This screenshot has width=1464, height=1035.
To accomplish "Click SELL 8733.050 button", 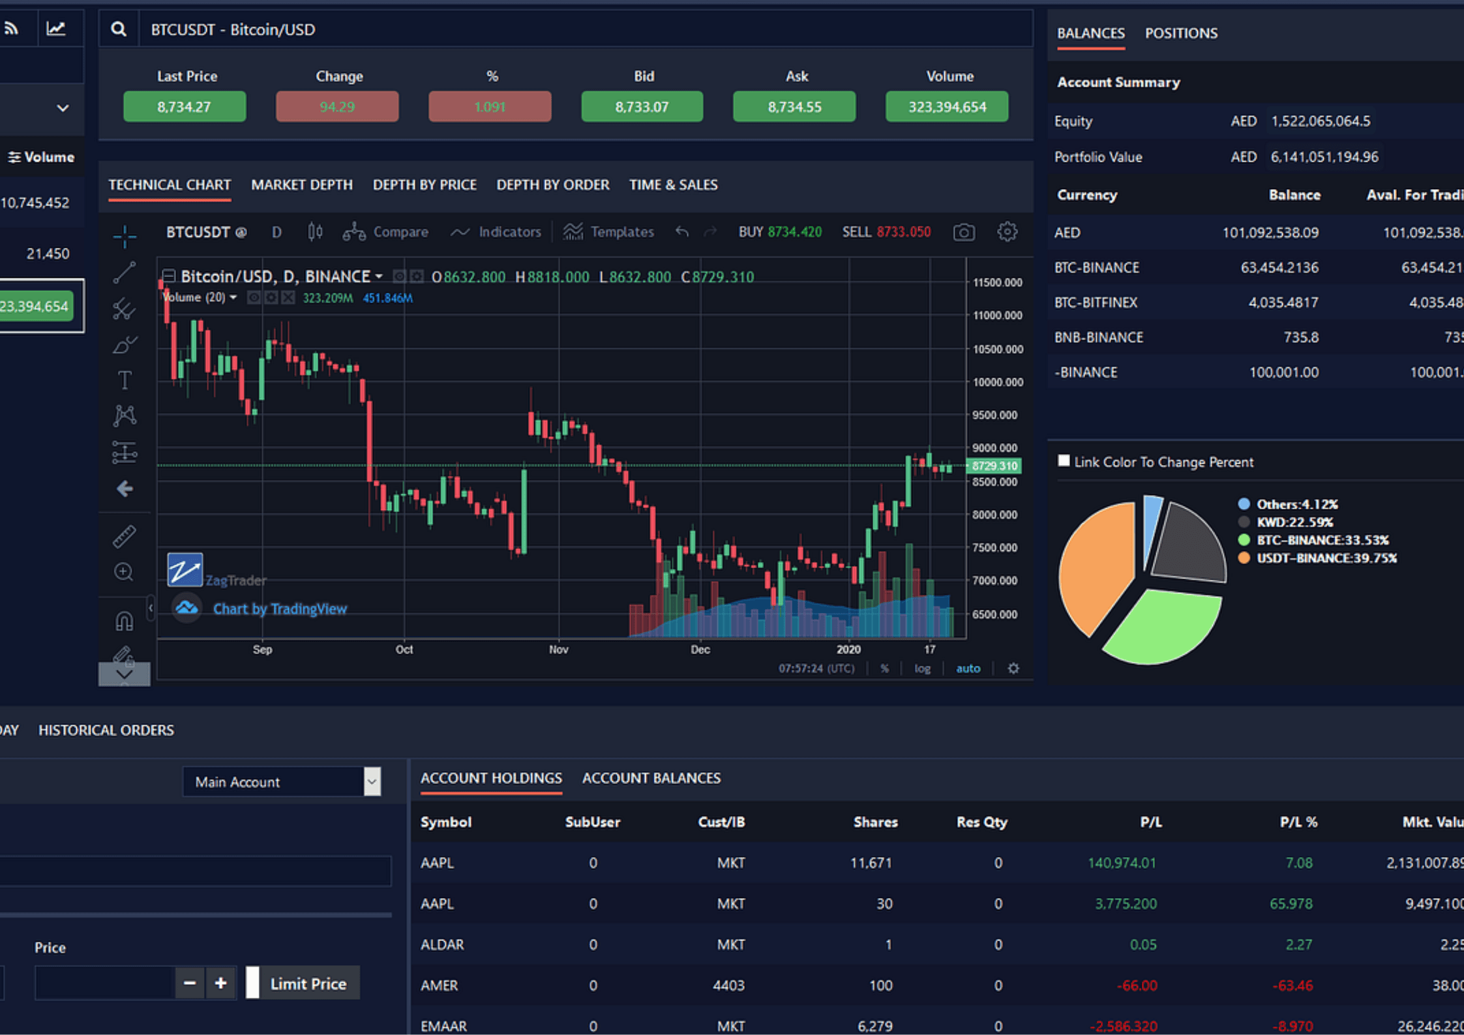I will (x=886, y=232).
